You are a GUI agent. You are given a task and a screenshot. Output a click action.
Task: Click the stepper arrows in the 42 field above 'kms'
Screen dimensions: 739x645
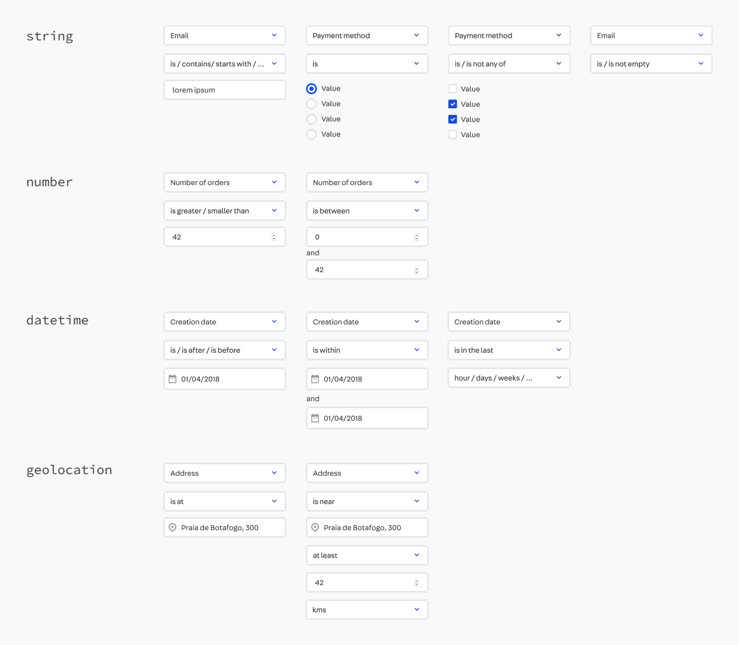(x=416, y=583)
